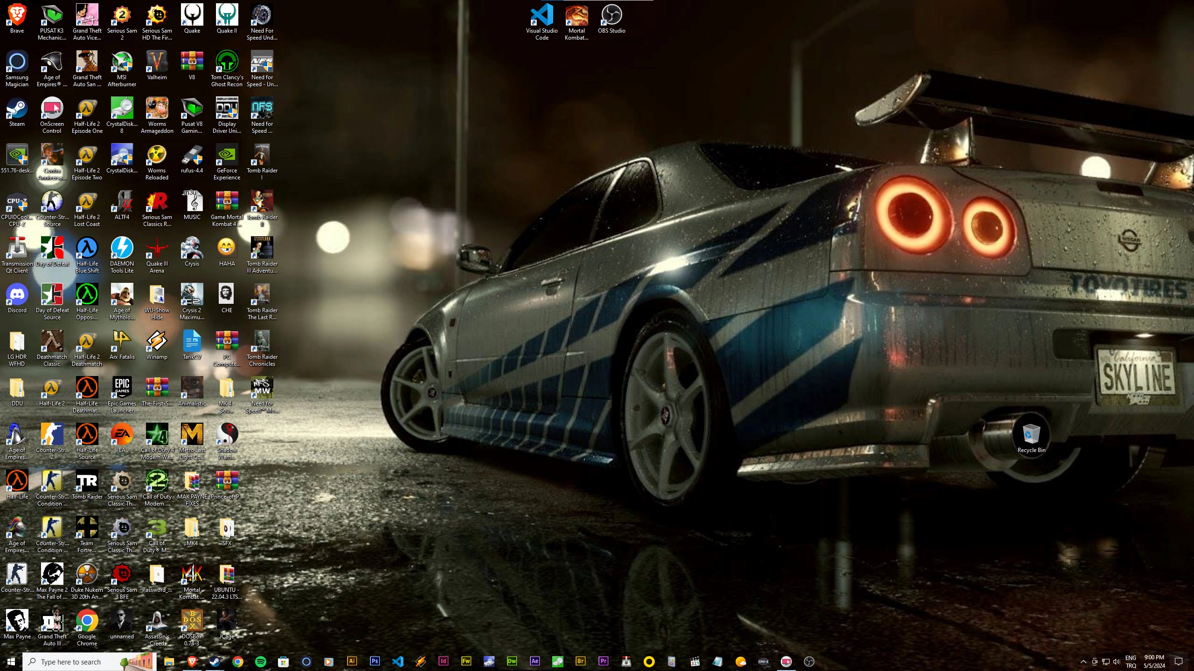Select the Max Payne desktop icon

[17, 625]
